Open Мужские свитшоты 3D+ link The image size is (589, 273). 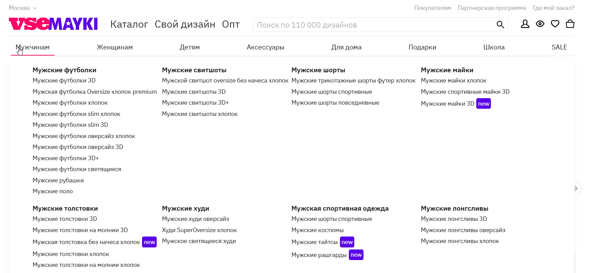tap(196, 103)
